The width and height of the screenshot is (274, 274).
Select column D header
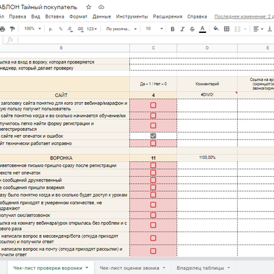point(207,48)
